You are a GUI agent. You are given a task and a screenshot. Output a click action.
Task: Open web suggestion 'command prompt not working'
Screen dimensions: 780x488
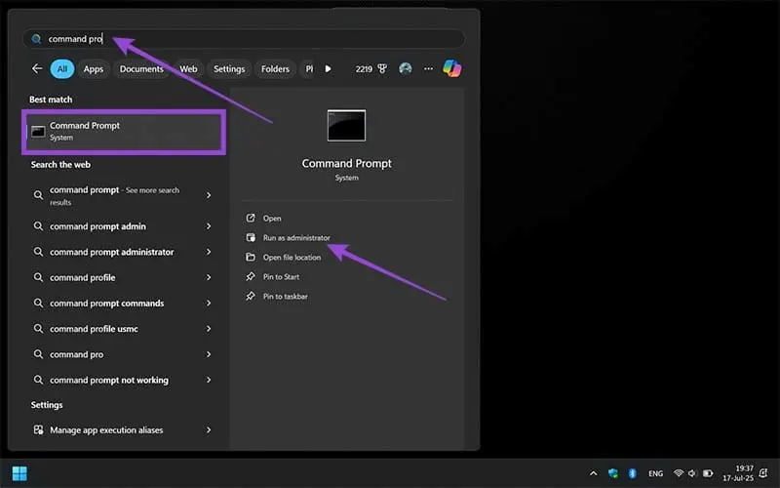pos(123,380)
